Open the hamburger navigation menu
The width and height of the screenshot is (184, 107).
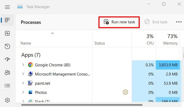(x=7, y=7)
